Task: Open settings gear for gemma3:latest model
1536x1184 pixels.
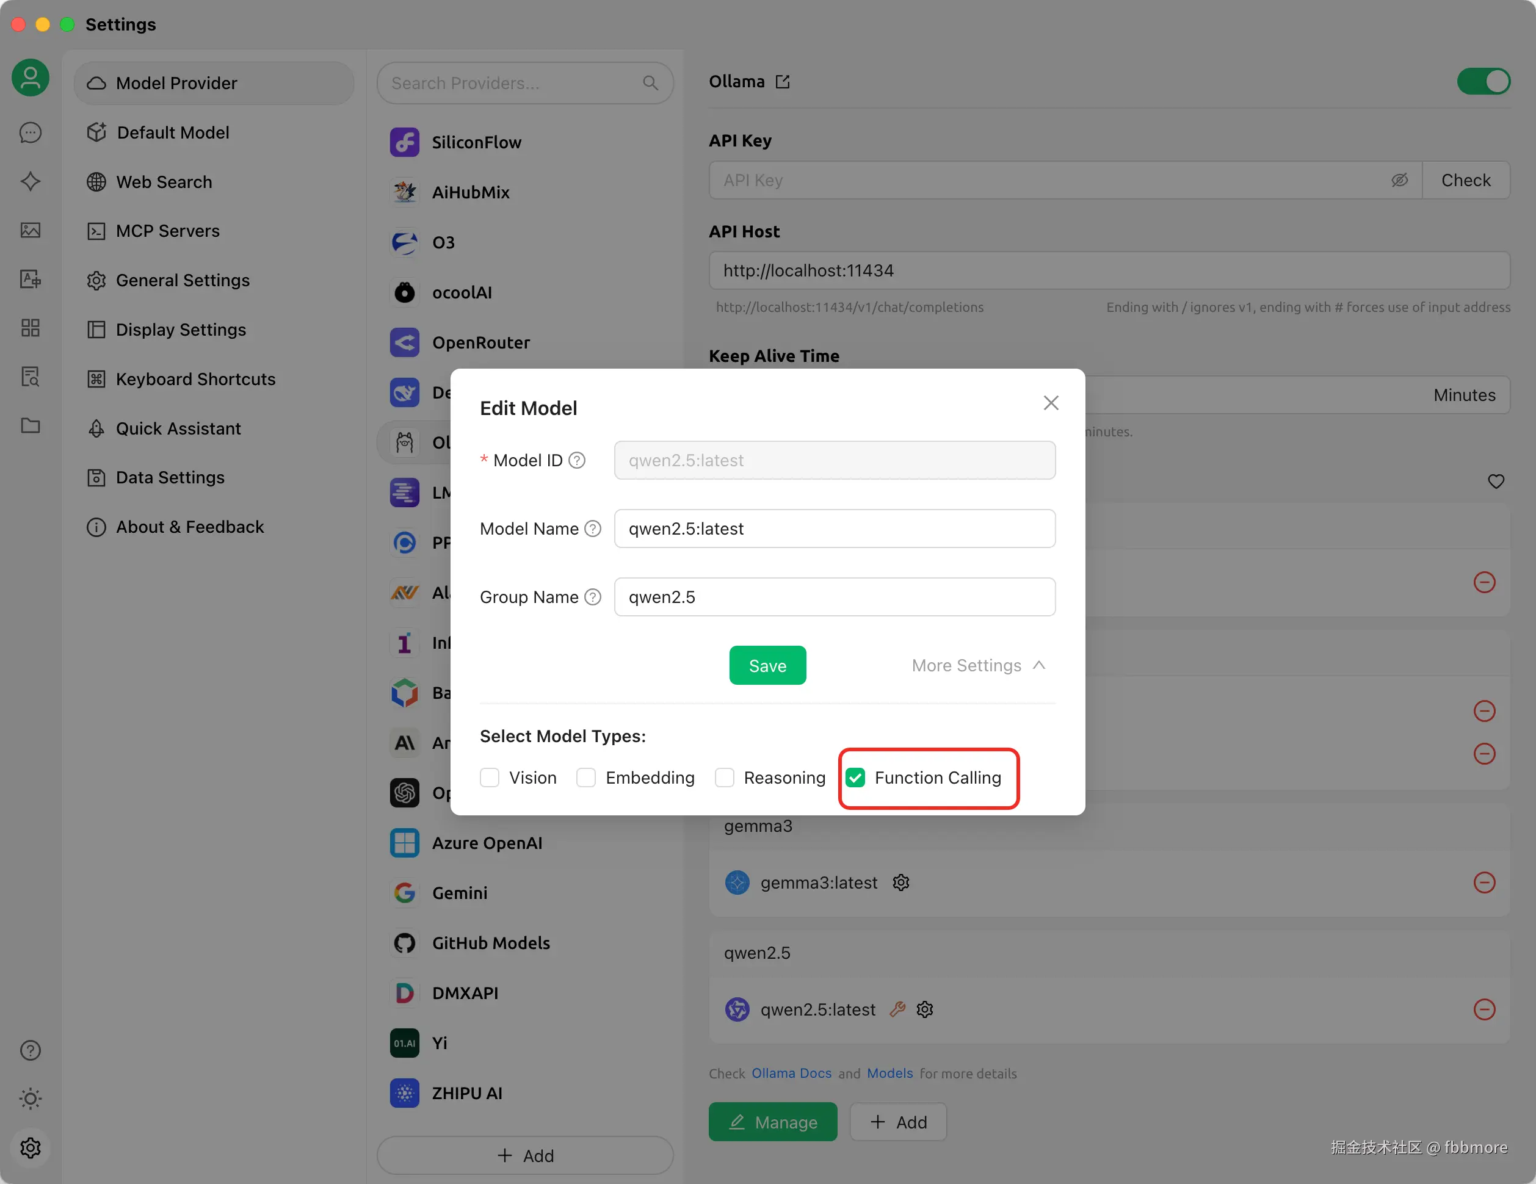Action: [x=901, y=883]
